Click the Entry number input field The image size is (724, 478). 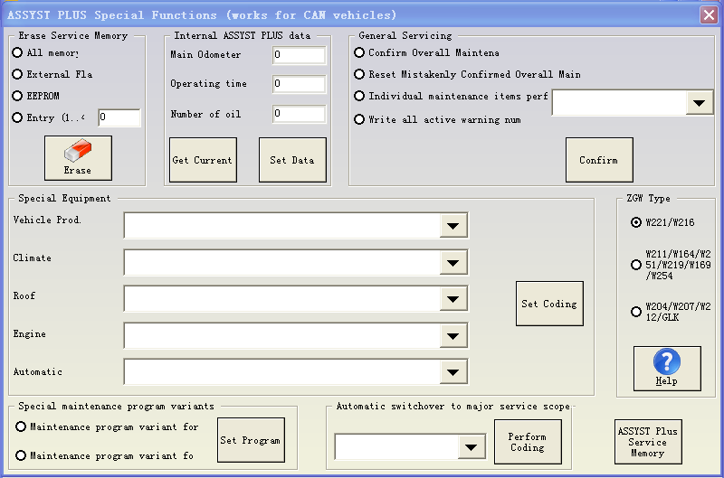[119, 117]
